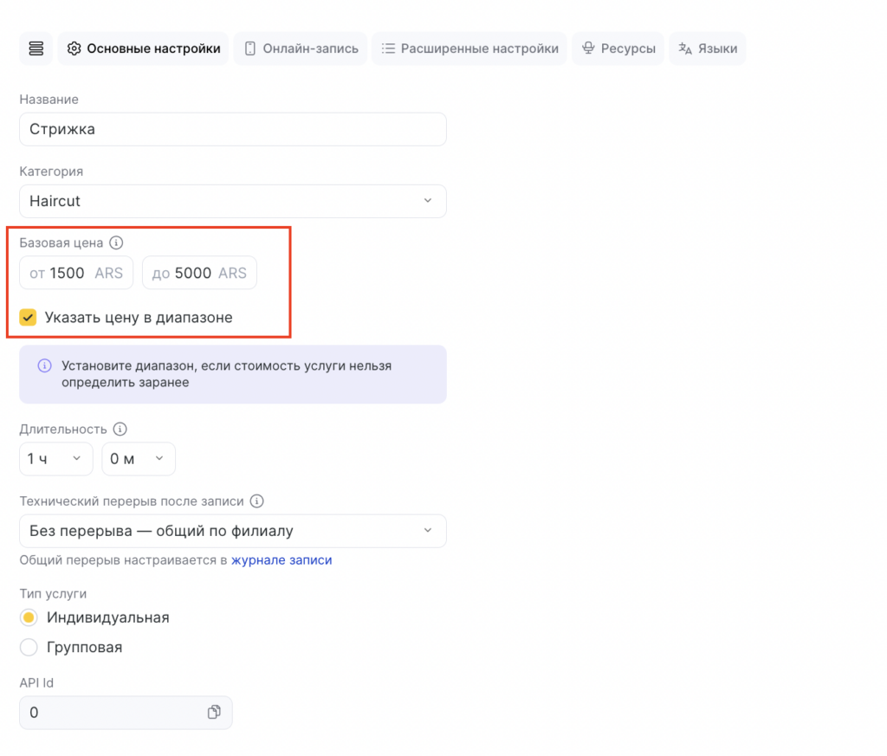887x756 pixels.
Task: Select the Индивидуальная service type
Action: coord(29,617)
